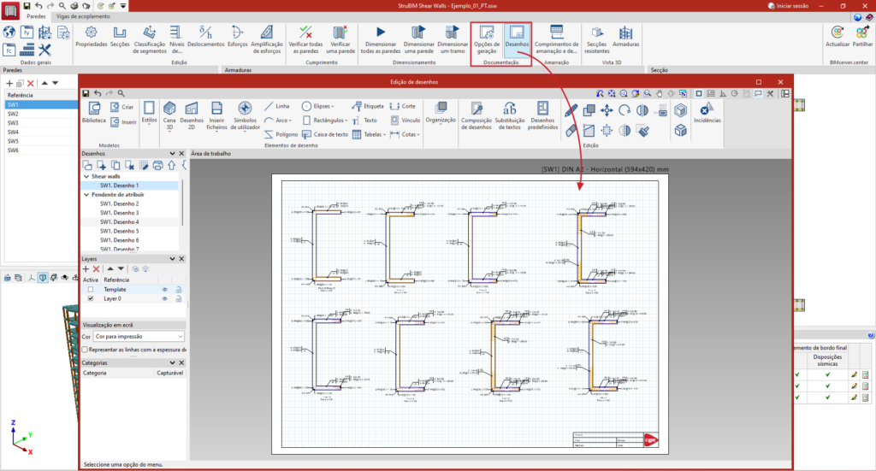876x471 pixels.
Task: Open Desenhos predefinidos
Action: (542, 115)
